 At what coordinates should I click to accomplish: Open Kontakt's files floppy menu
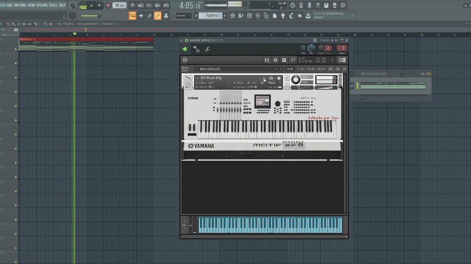[267, 60]
